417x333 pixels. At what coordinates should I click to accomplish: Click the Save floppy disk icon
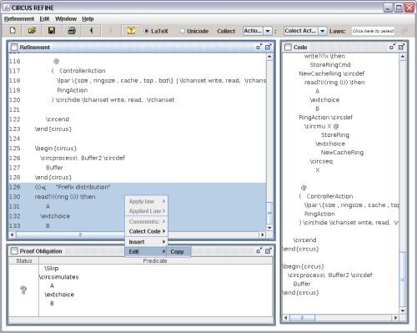tap(52, 31)
